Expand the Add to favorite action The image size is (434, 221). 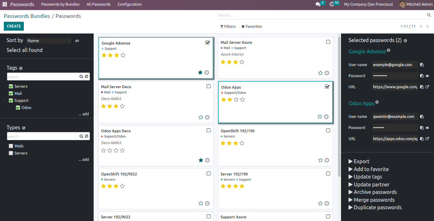click(x=369, y=169)
